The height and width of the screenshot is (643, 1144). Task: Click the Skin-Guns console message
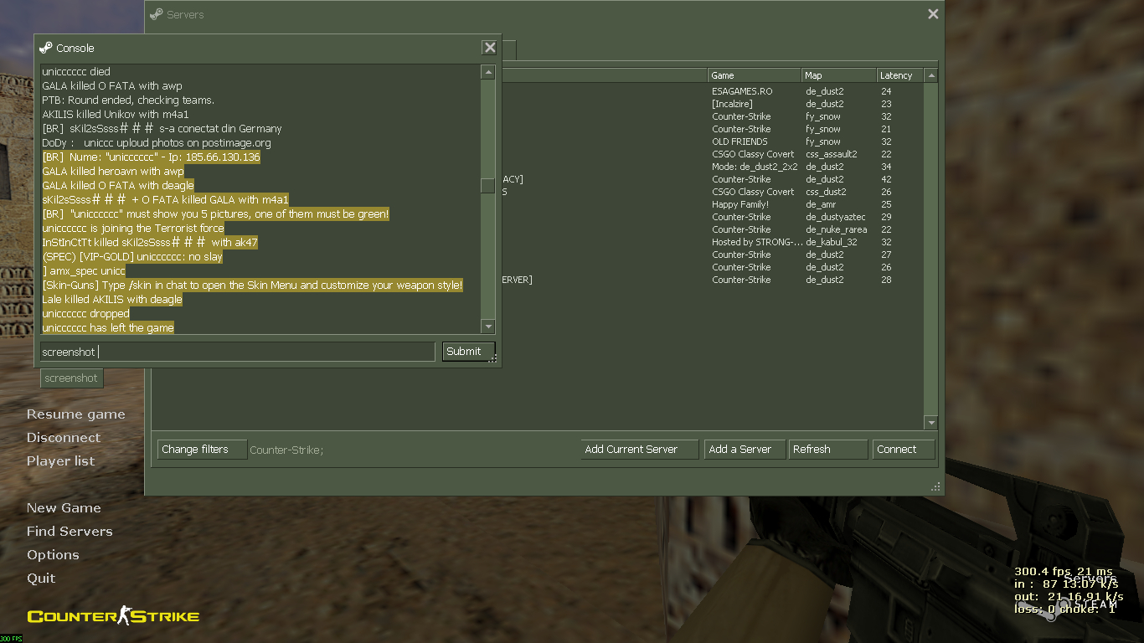252,285
